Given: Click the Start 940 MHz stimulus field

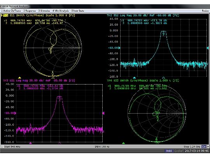Looking at the screenshot, I should pyautogui.click(x=12, y=147).
